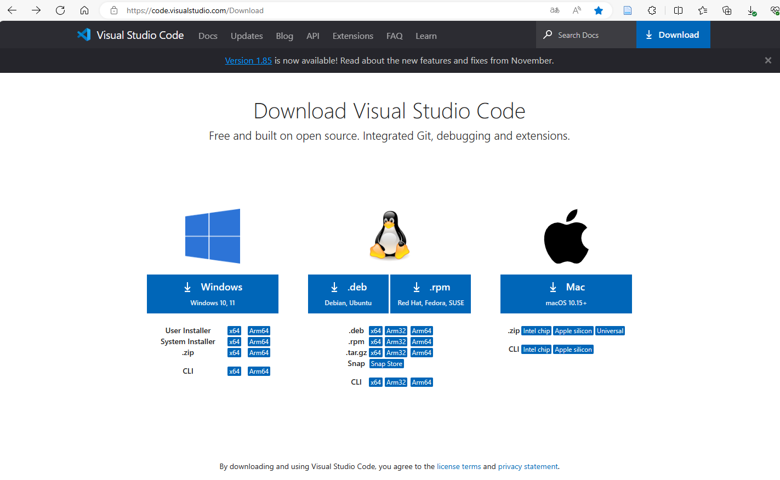Select Linux .rpm x64 link
The height and width of the screenshot is (480, 780).
375,342
